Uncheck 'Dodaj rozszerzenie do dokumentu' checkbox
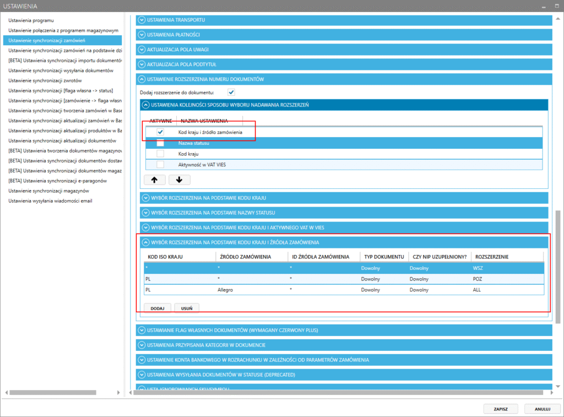Image resolution: width=564 pixels, height=417 pixels. pos(231,92)
